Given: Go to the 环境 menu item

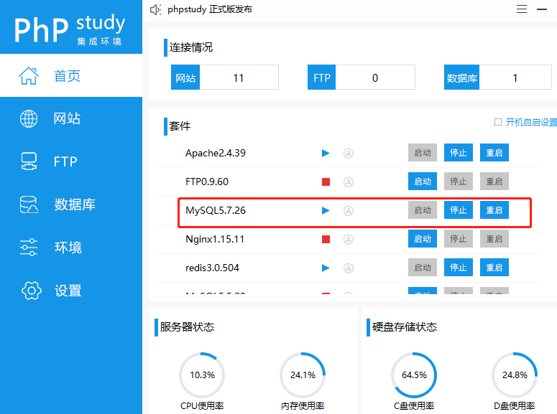Looking at the screenshot, I should pyautogui.click(x=68, y=248).
